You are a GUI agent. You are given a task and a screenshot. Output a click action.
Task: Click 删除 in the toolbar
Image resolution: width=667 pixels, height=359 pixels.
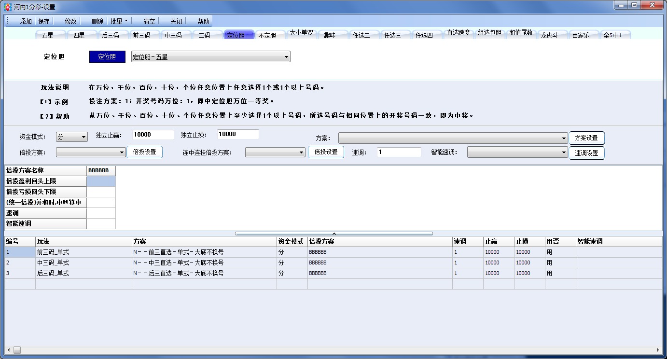[97, 21]
